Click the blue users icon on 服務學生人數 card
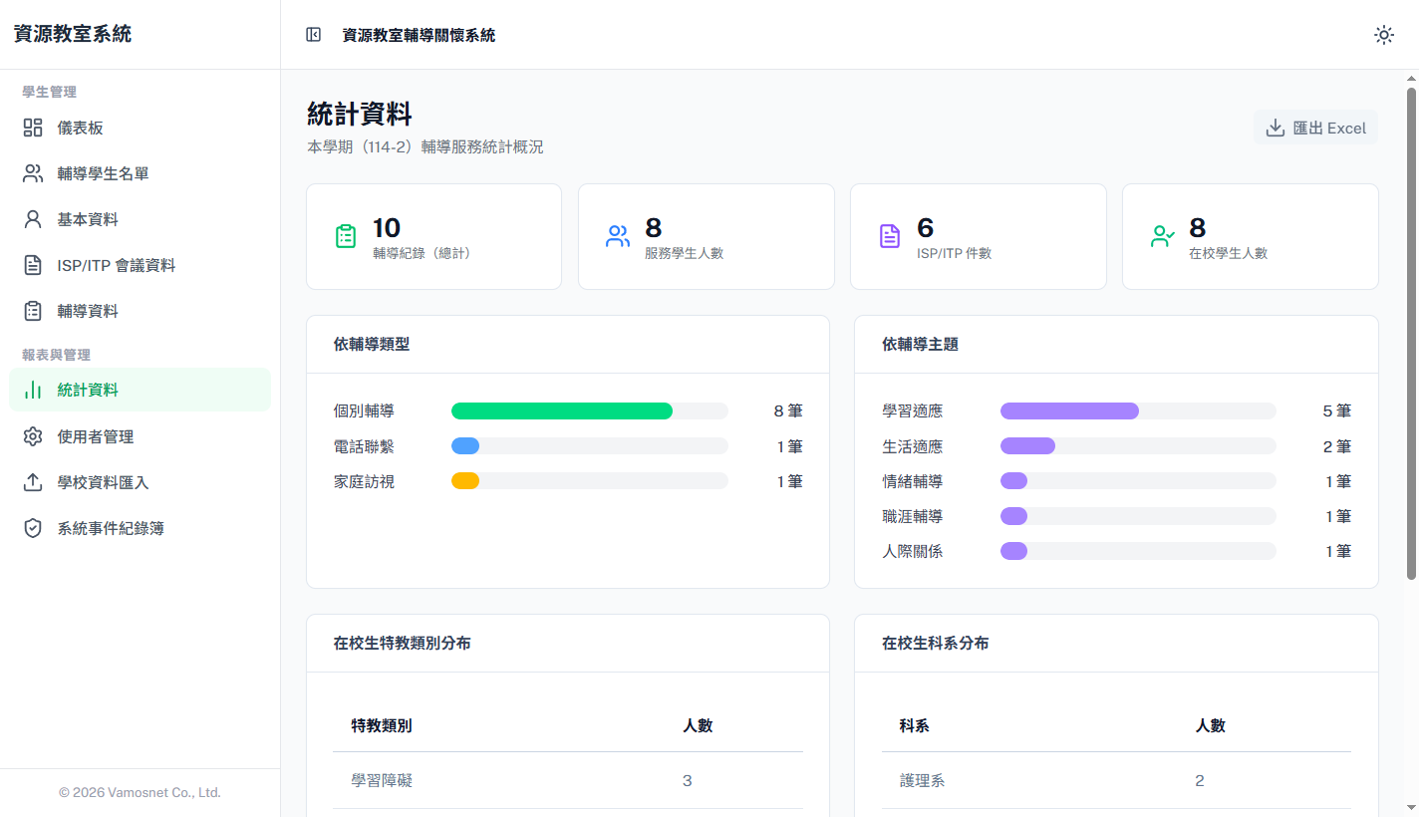 point(618,236)
